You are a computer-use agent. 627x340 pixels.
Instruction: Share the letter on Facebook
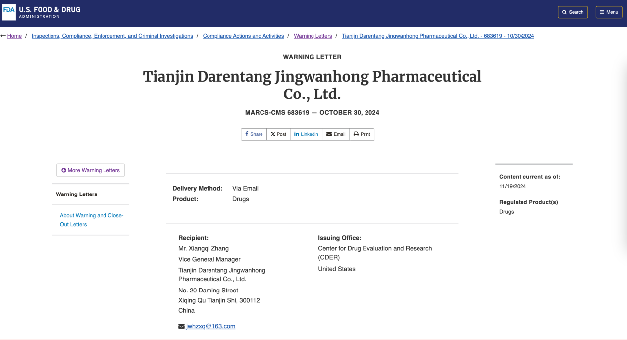tap(254, 134)
